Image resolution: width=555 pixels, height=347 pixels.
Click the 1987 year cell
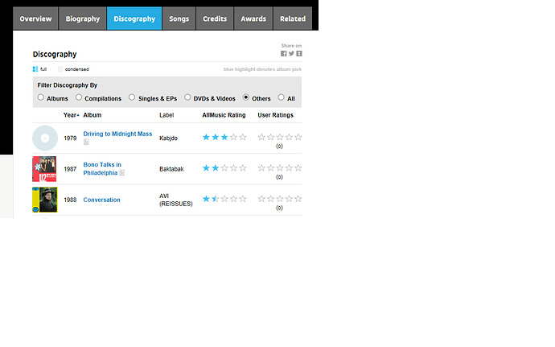click(x=70, y=169)
